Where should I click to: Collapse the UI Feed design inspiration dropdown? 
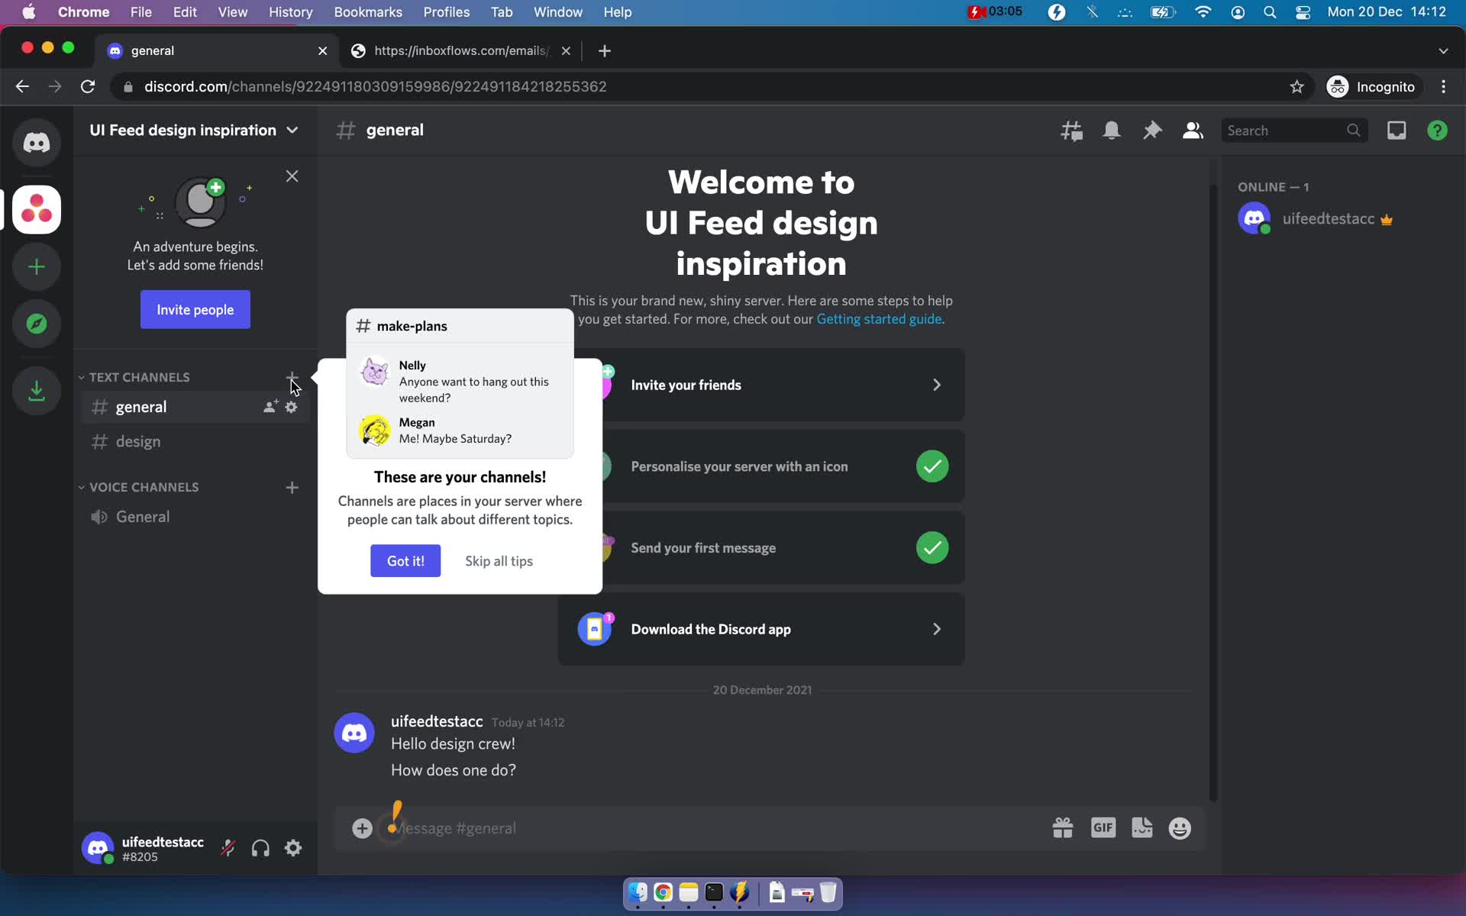point(292,130)
